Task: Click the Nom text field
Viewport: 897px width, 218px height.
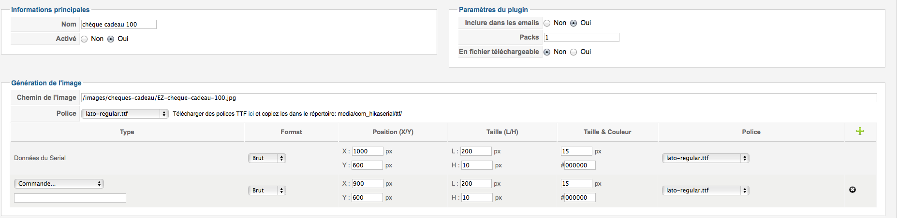Action: tap(119, 25)
